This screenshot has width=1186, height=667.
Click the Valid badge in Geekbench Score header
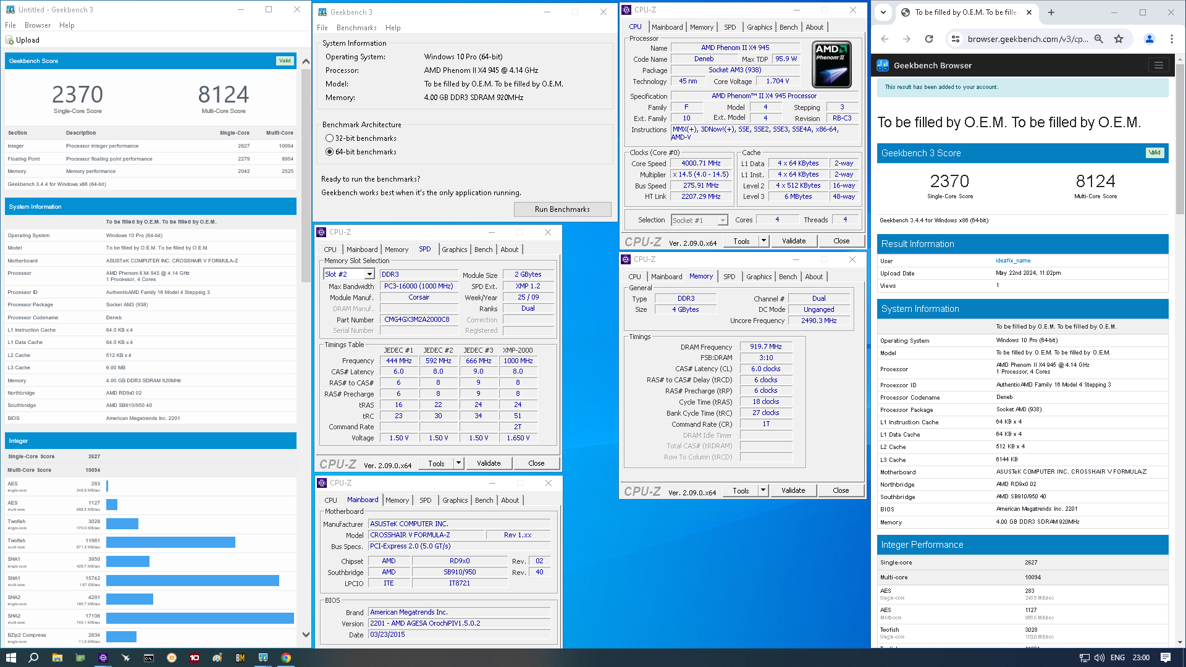[285, 61]
